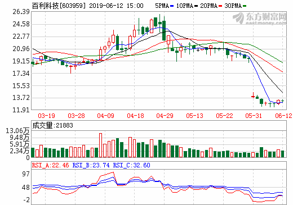Screen dimensions: 293x205
Task: Click the 5PMA legend label
Action: point(162,6)
